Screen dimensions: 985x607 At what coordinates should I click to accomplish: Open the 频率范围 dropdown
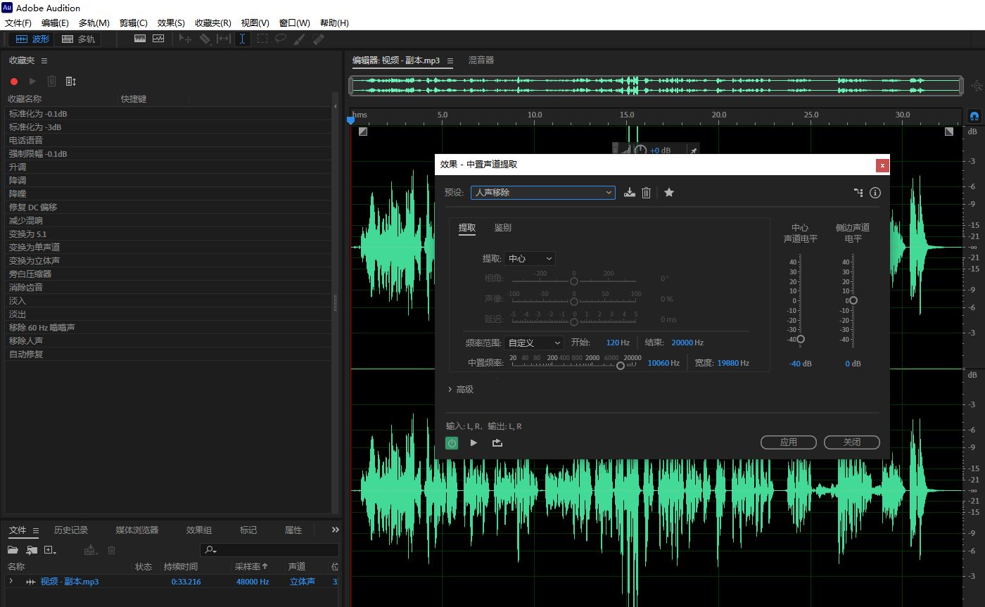pyautogui.click(x=534, y=343)
